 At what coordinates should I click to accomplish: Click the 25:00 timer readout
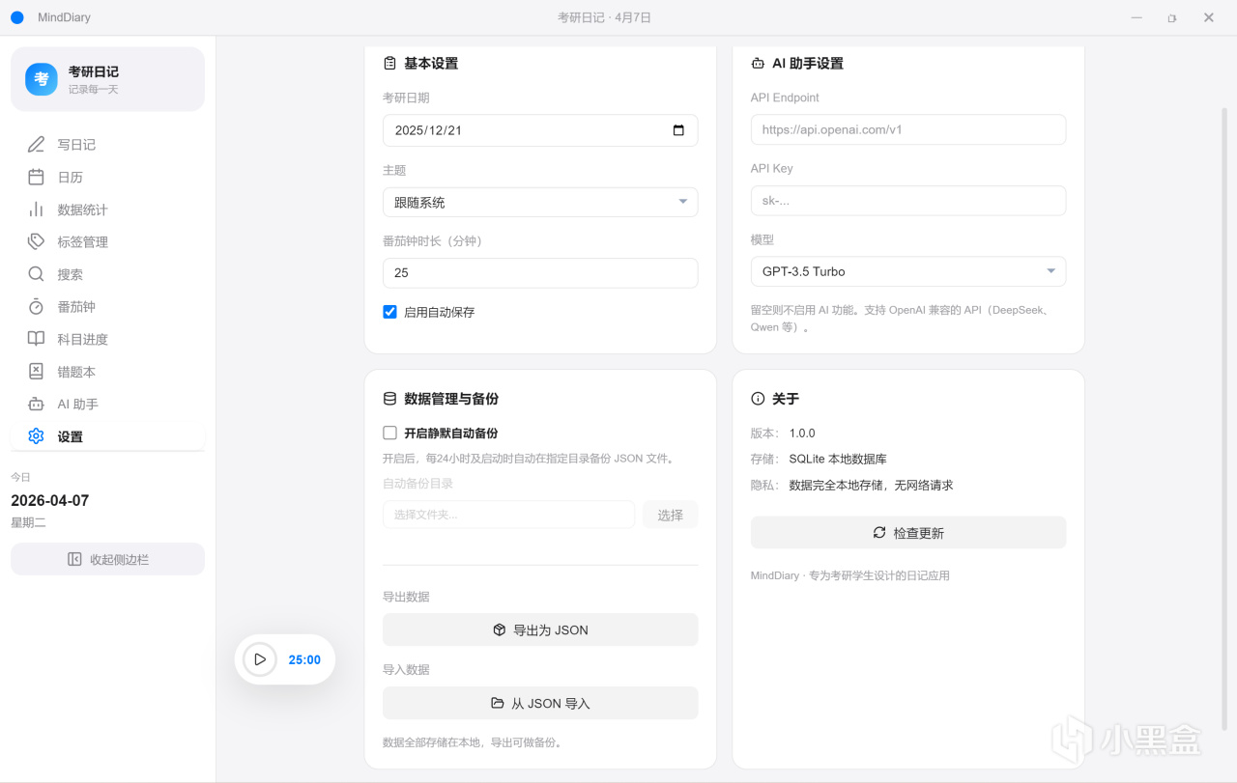point(304,659)
